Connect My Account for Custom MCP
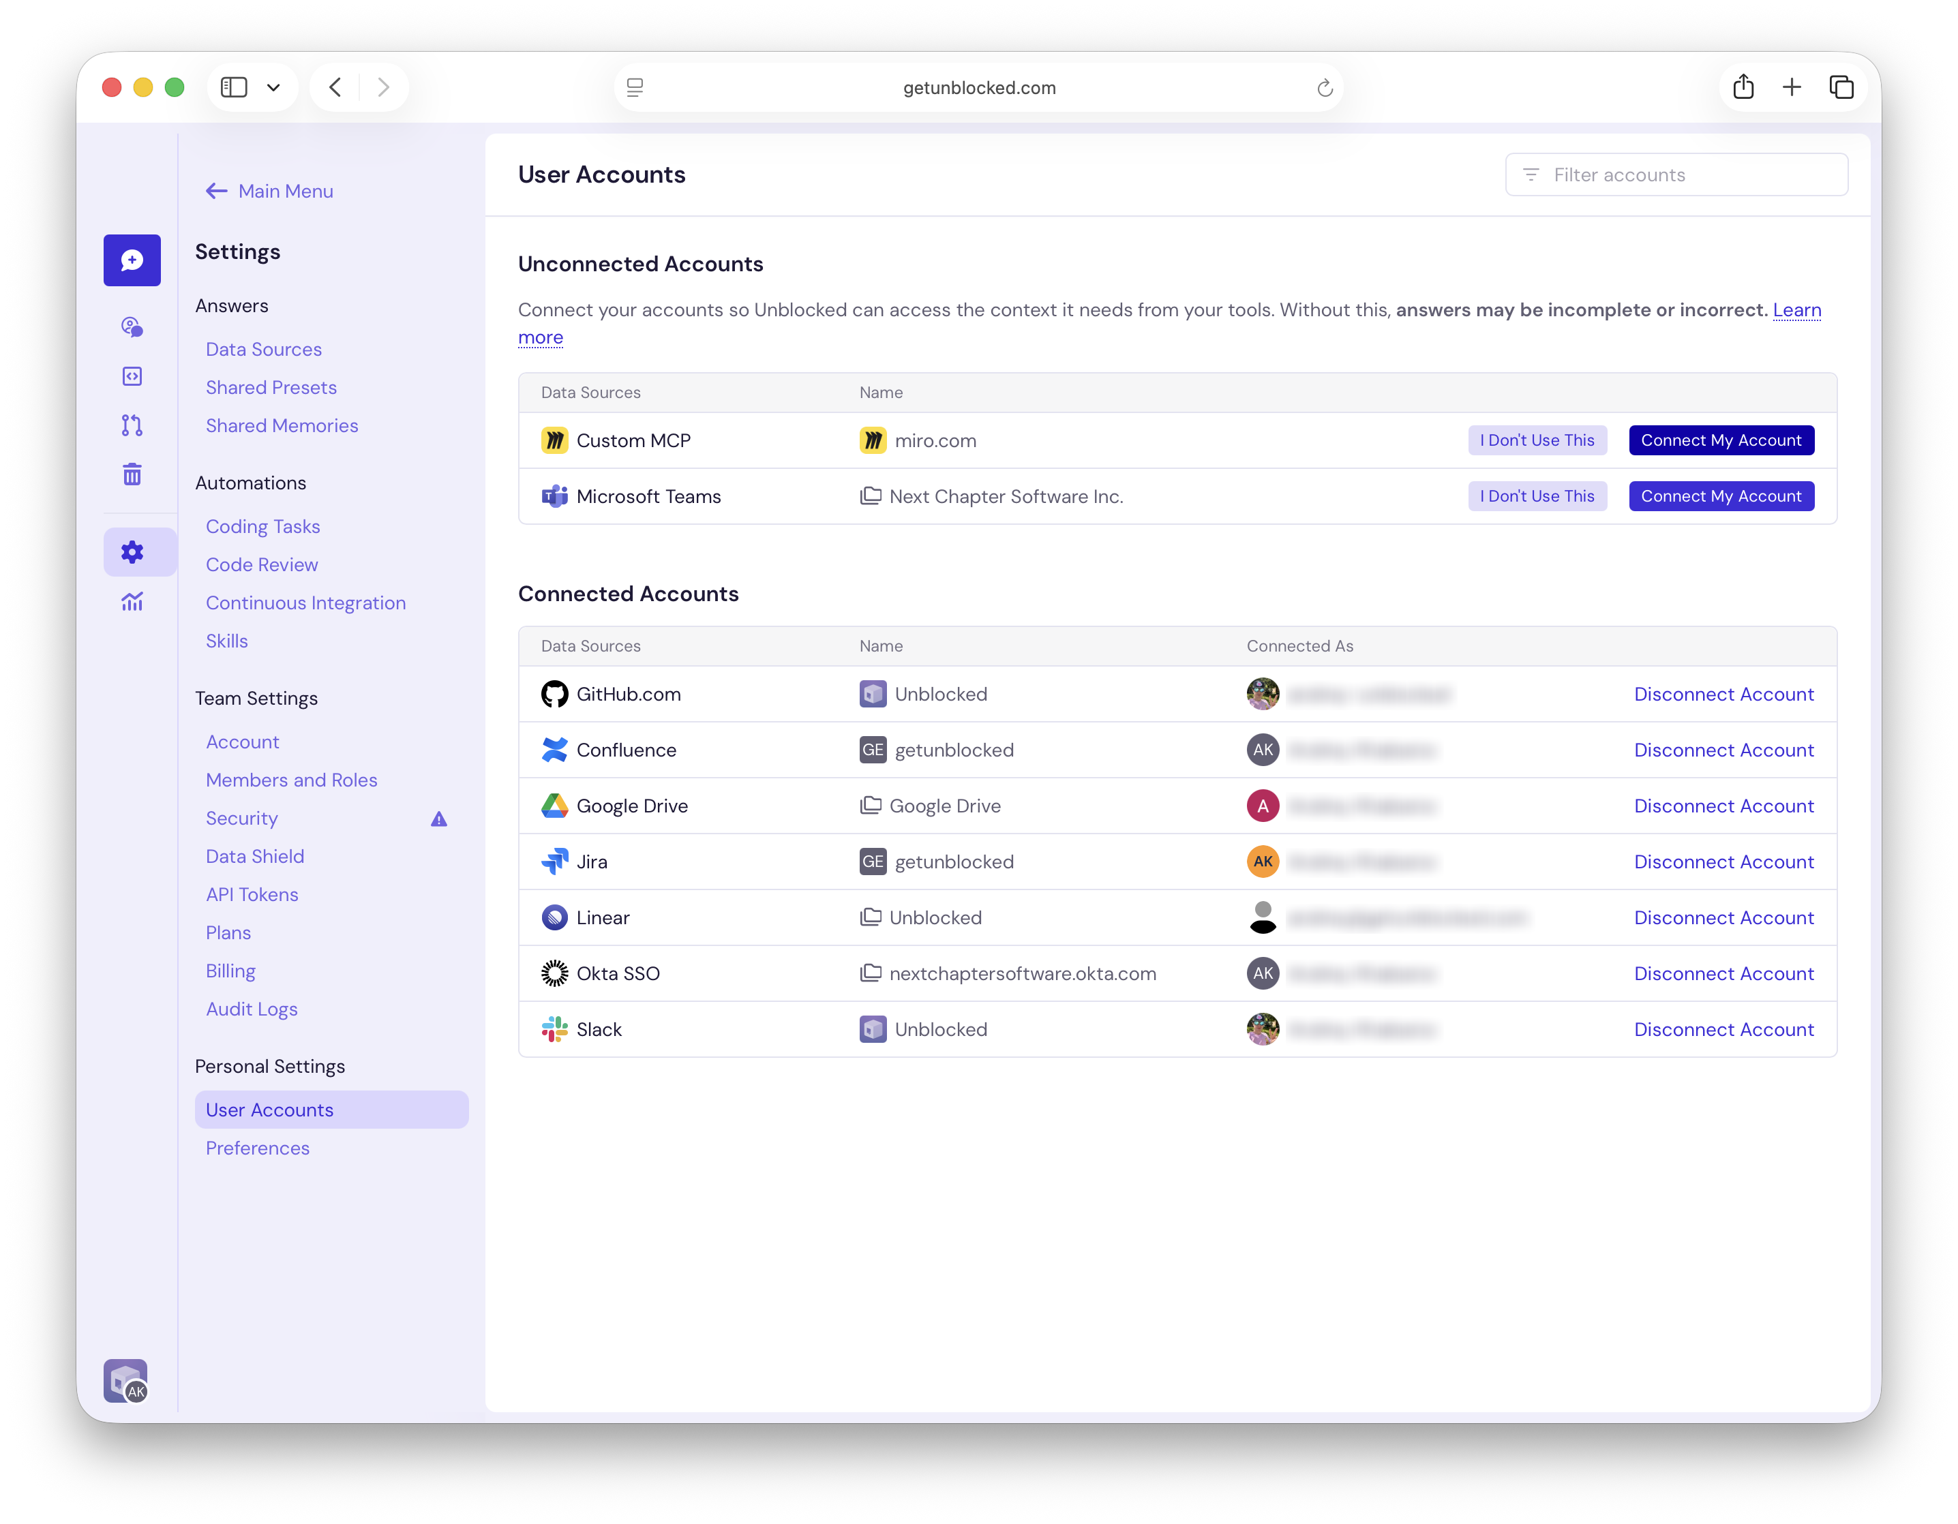This screenshot has height=1524, width=1958. tap(1721, 440)
